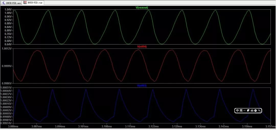This screenshot has height=130, width=276.
Task: Switch to the BUCK-PID.asc schematic tab
Action: point(11,3)
